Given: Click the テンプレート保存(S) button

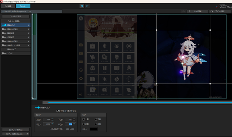Looking at the screenshot, I should coord(16,130).
